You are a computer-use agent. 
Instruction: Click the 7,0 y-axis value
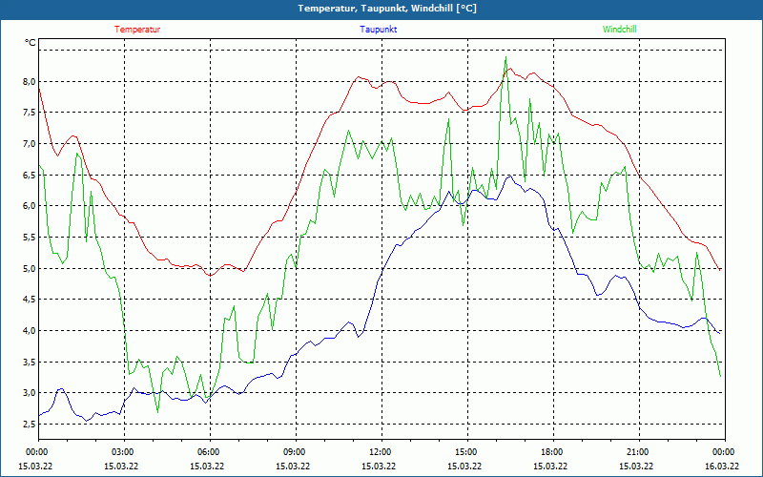pyautogui.click(x=30, y=144)
